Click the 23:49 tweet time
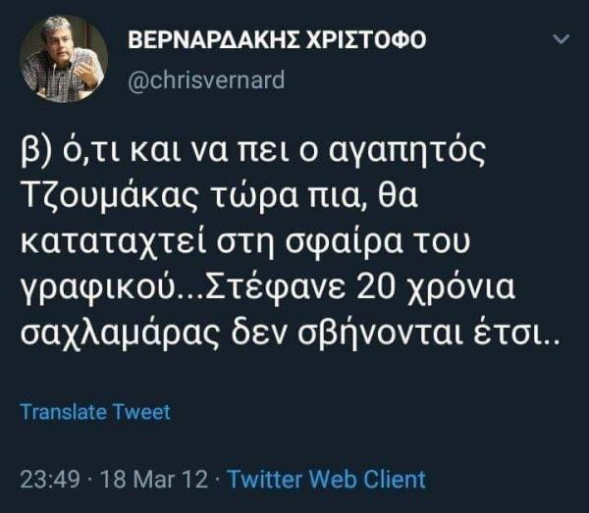Viewport: 589px width, 513px height. point(49,480)
